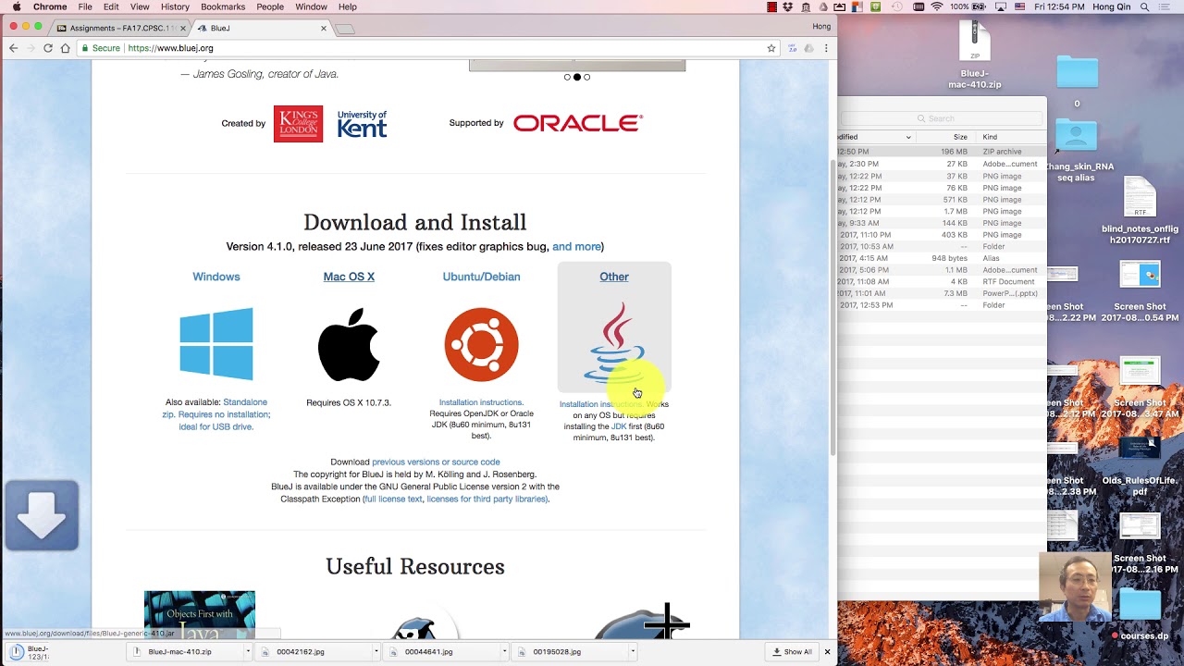This screenshot has height=666, width=1184.
Task: Click the Objects First with Java book thumbnail
Action: tap(200, 614)
